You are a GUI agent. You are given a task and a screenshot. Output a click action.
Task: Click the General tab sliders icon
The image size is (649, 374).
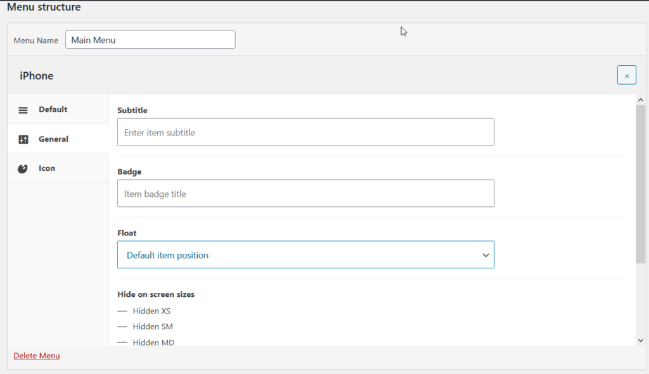coord(23,139)
